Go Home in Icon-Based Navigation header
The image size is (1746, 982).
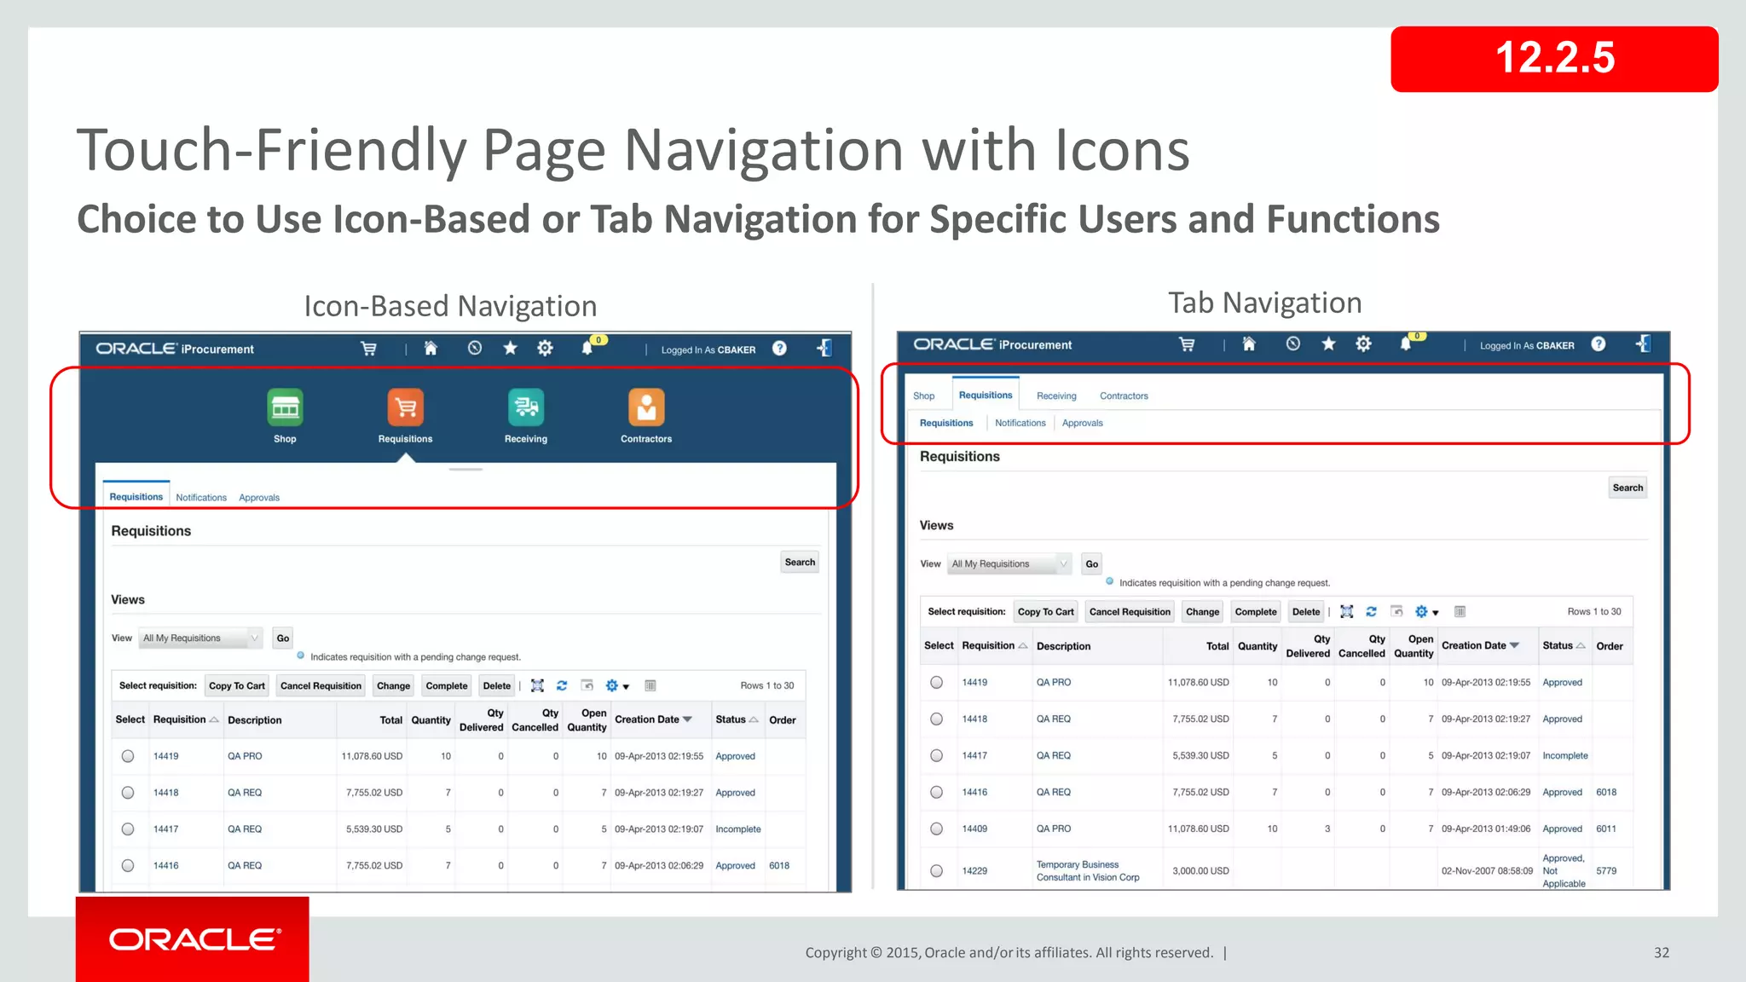click(x=431, y=348)
